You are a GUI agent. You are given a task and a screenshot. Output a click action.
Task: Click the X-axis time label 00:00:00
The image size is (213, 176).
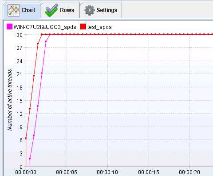click(26, 172)
